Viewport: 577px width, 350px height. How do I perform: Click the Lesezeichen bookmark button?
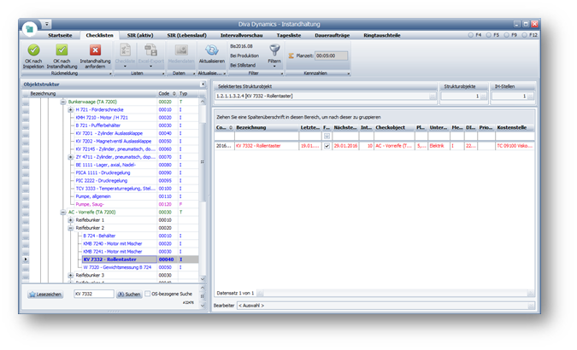pyautogui.click(x=45, y=294)
